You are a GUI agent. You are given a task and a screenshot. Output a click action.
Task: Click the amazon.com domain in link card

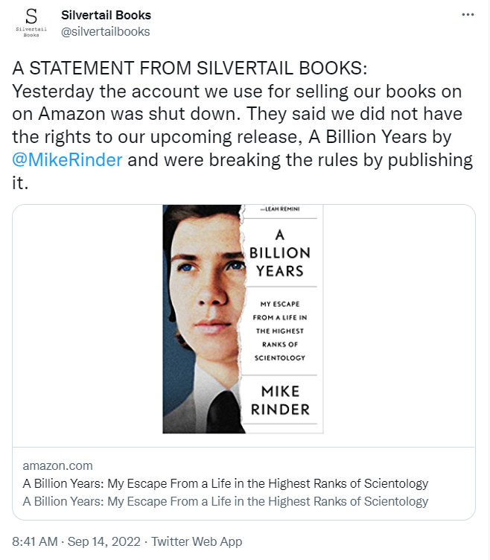pyautogui.click(x=58, y=465)
